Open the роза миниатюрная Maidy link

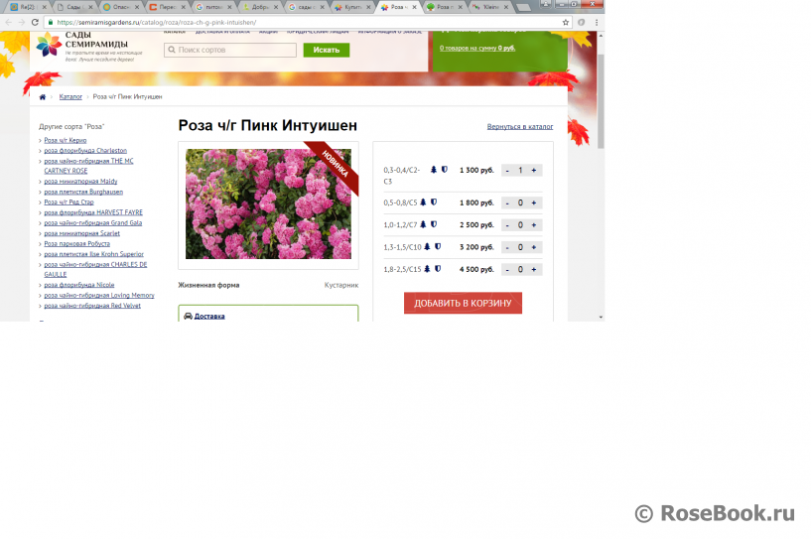coord(80,182)
